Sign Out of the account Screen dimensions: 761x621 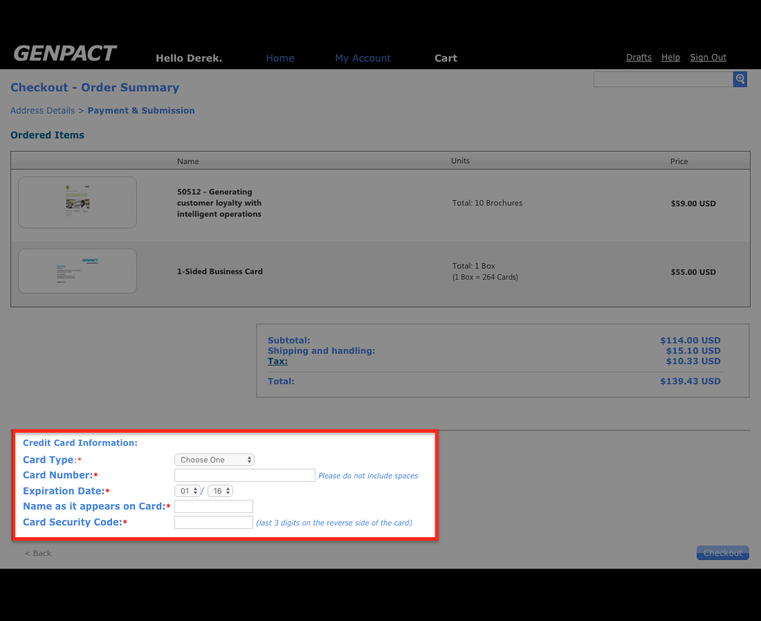click(708, 57)
